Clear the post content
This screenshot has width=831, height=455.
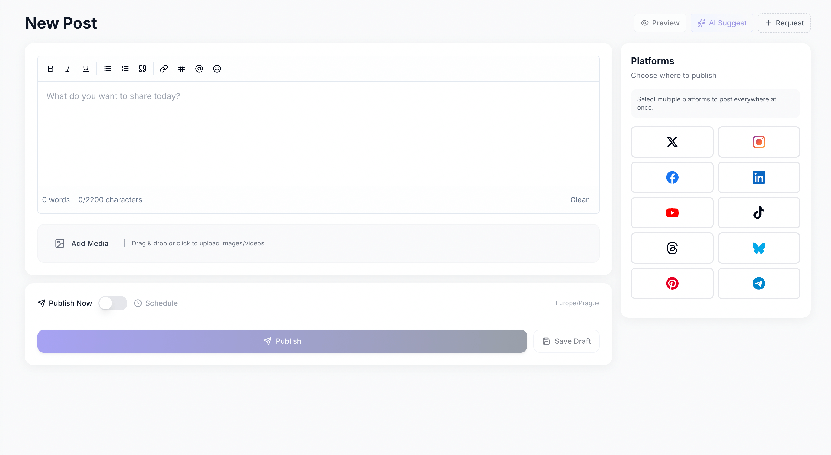tap(579, 200)
